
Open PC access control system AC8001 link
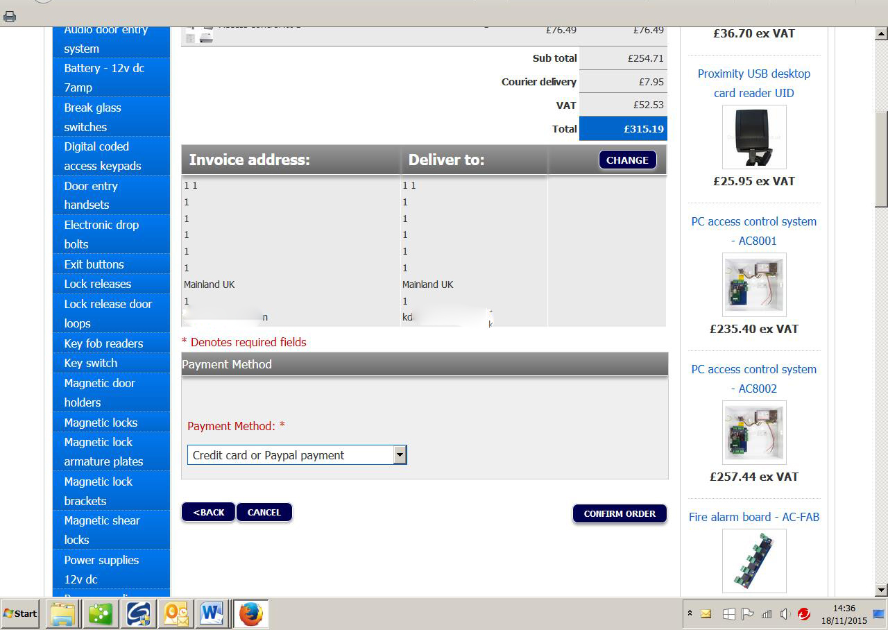[753, 231]
